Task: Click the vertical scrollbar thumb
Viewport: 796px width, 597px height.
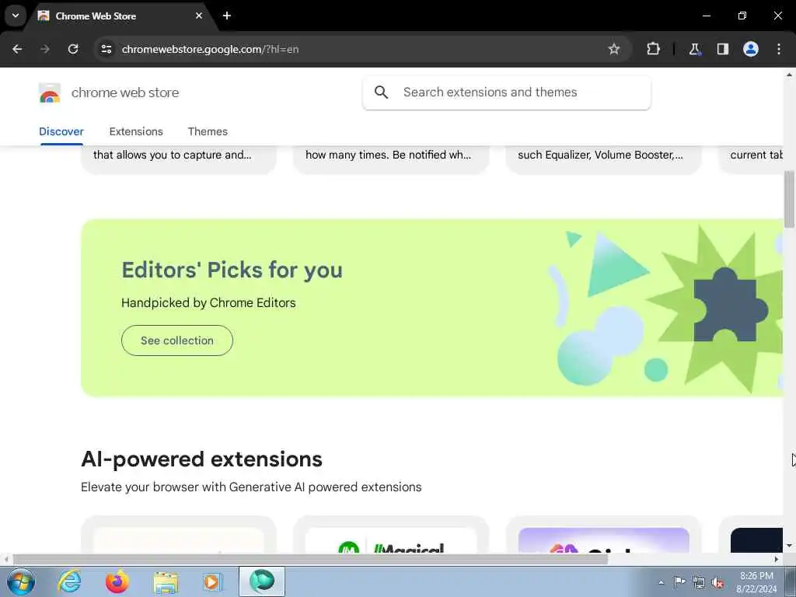Action: coord(790,199)
